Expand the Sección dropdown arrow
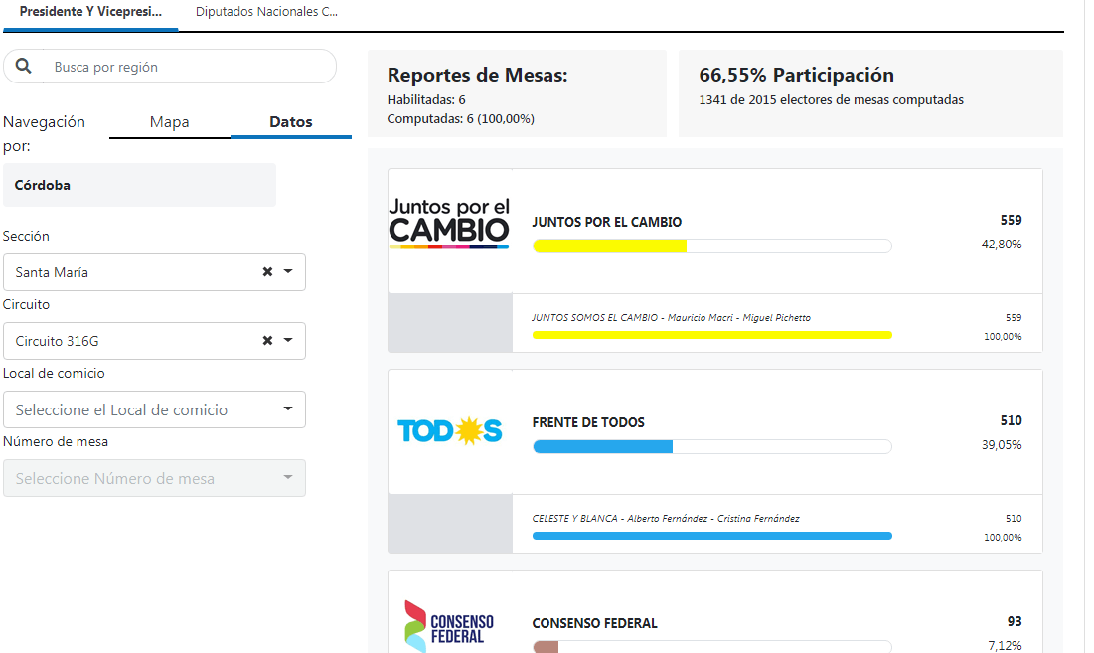 (288, 272)
